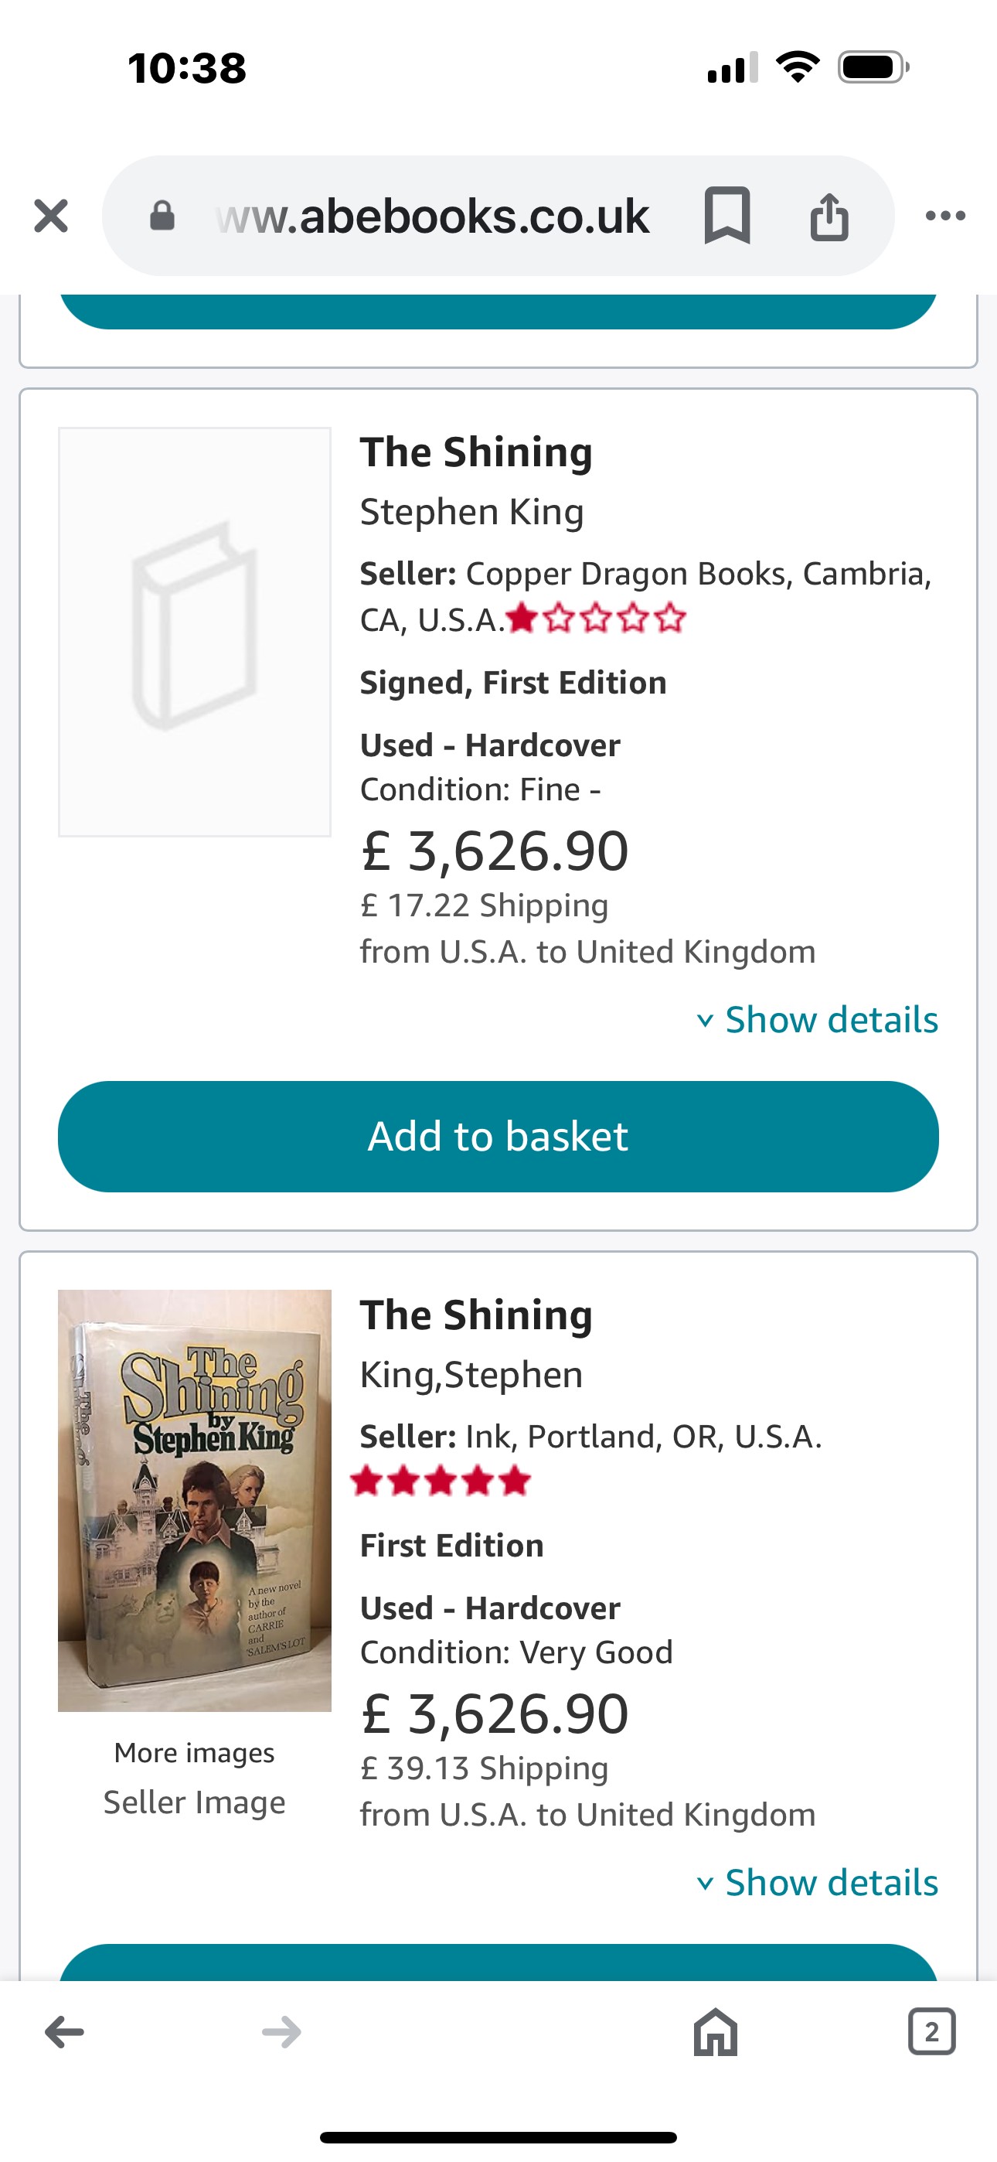The width and height of the screenshot is (997, 2162).
Task: Open the tab switcher showing 2 tabs
Action: [931, 2032]
